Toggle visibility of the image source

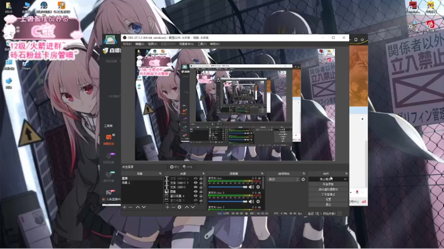(195, 191)
